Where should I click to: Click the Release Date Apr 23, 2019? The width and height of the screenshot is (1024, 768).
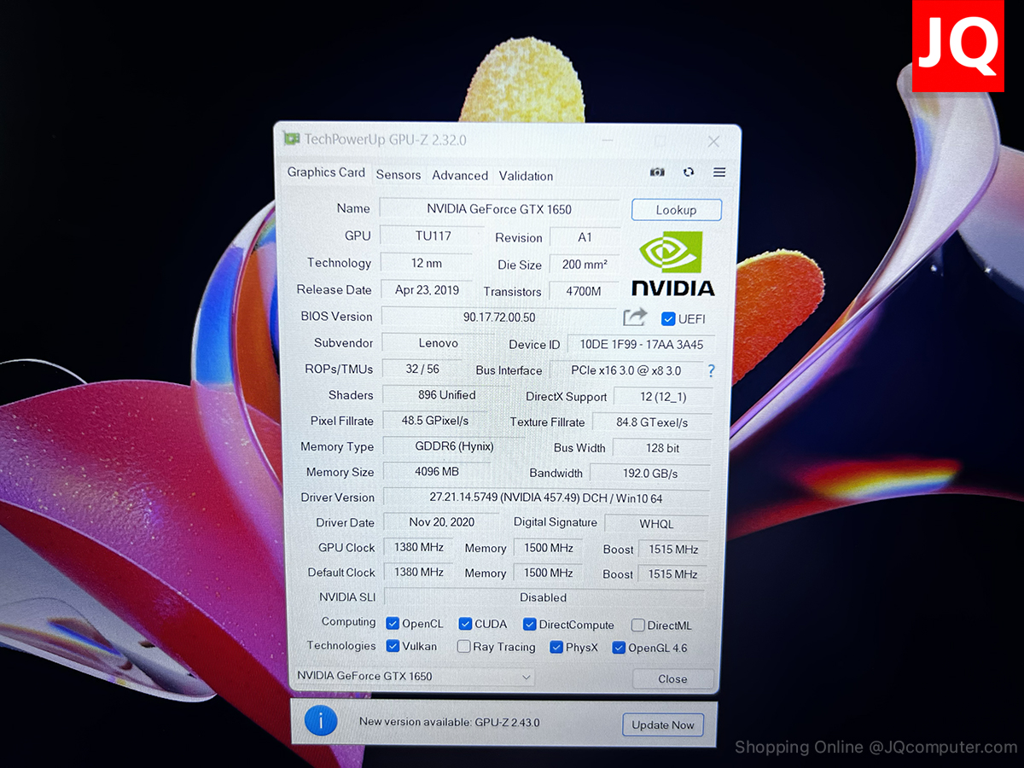(x=427, y=290)
